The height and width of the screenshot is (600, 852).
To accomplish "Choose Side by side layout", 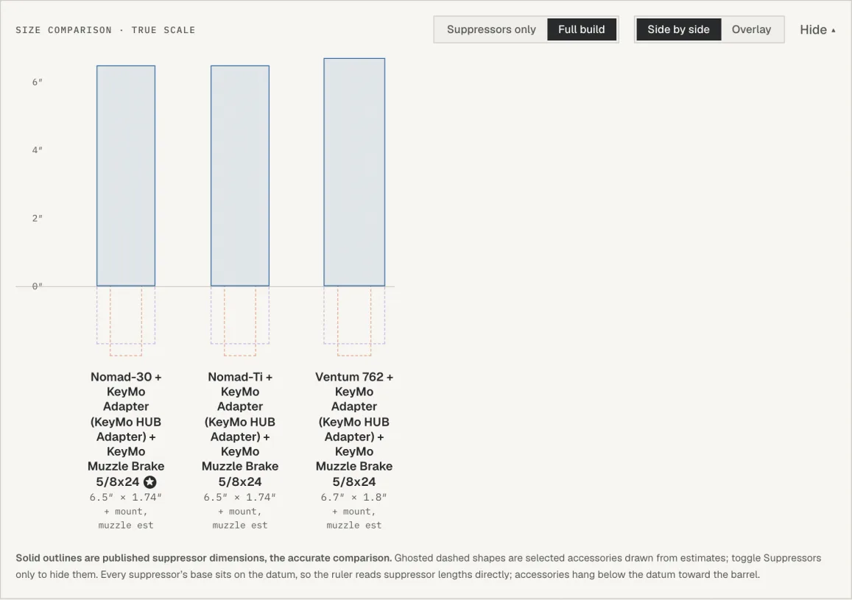I will (678, 29).
